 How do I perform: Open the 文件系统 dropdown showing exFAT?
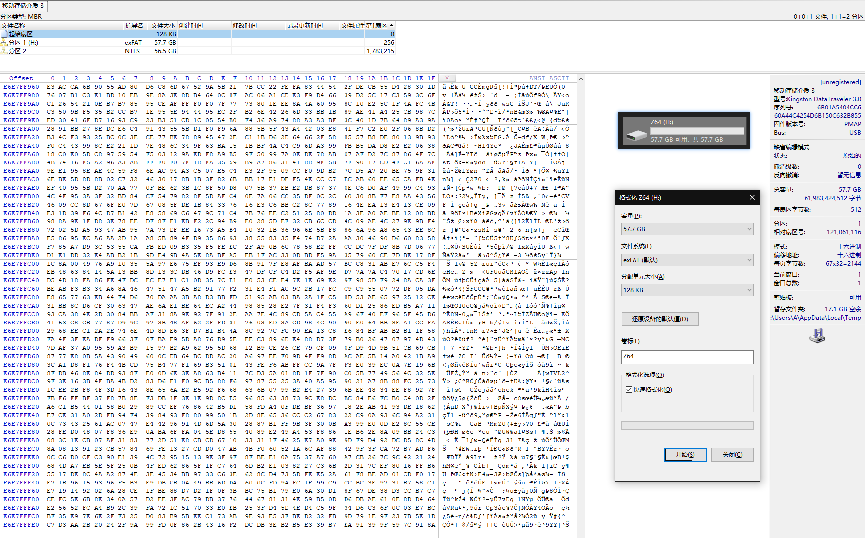[687, 260]
